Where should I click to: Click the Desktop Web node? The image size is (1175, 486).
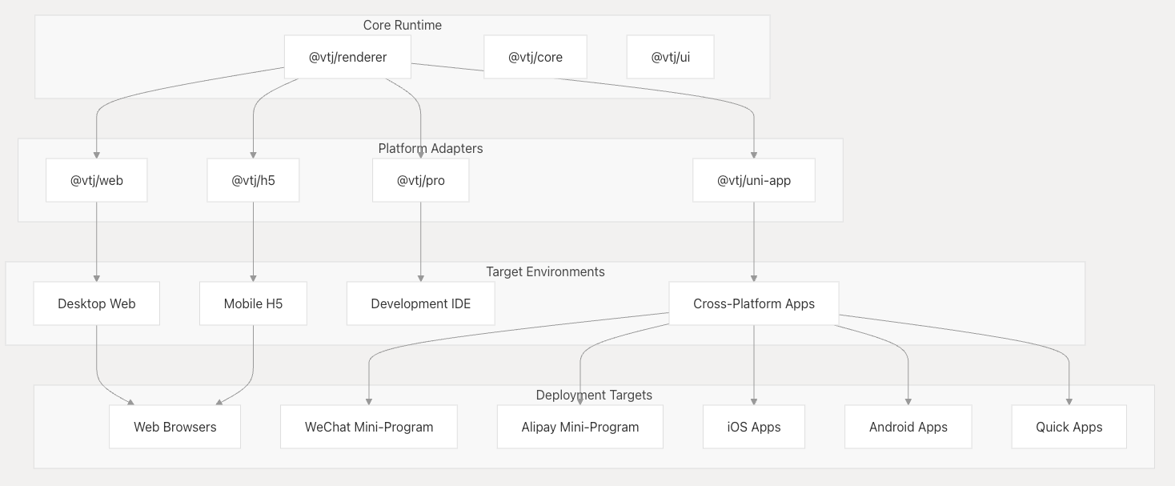97,303
